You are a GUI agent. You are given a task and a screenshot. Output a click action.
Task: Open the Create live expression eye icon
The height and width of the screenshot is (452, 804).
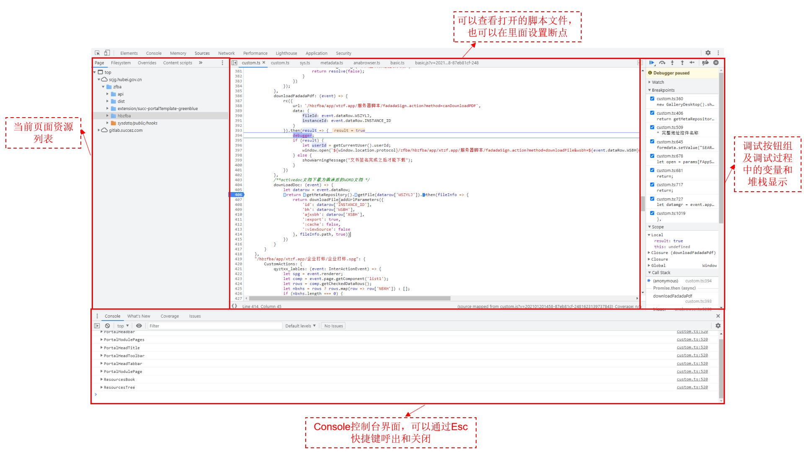pos(139,326)
